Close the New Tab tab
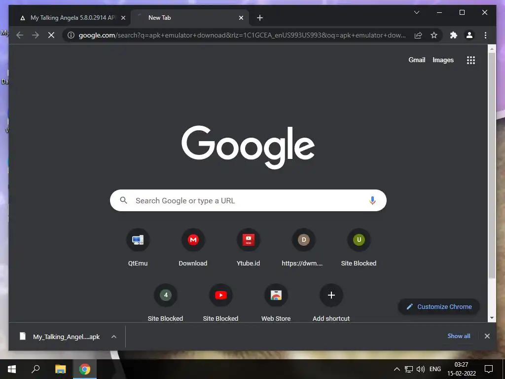This screenshot has width=505, height=379. [x=241, y=18]
